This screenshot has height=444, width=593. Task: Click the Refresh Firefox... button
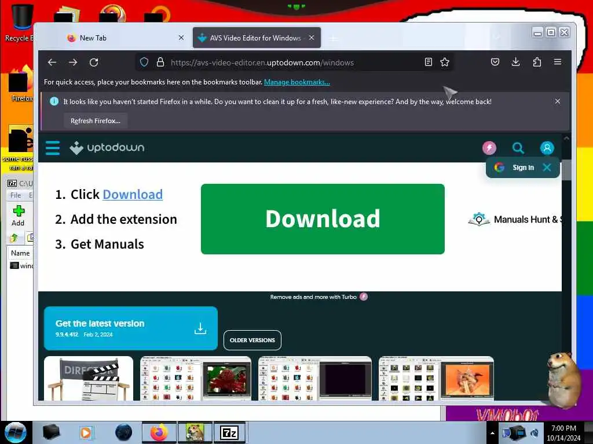[x=96, y=121]
